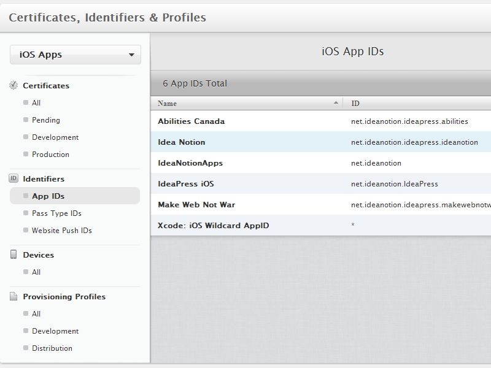Open Pass Type IDs
This screenshot has width=491, height=368.
click(x=56, y=213)
